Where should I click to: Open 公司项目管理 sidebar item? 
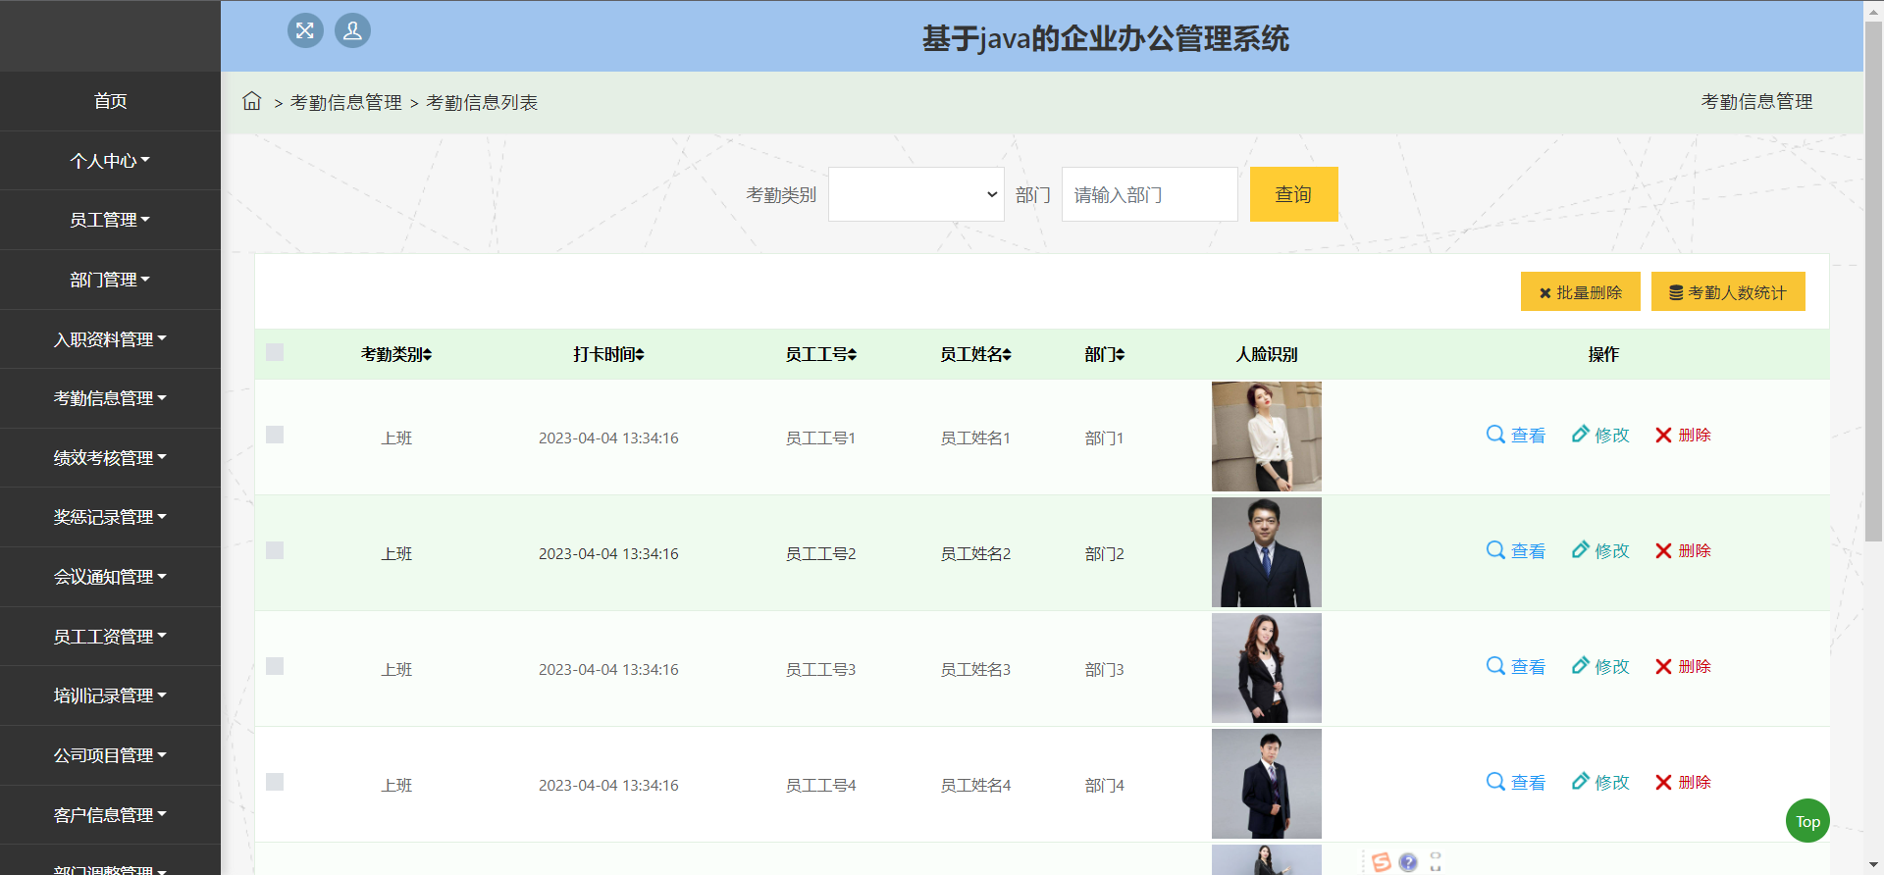click(110, 755)
